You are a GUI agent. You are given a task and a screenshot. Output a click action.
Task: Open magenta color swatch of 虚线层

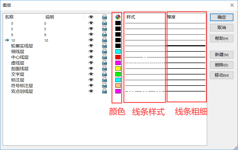click(x=118, y=63)
